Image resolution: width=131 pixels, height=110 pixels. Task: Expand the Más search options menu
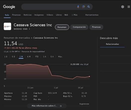pyautogui.click(x=74, y=15)
